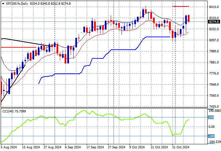Screen dimensions: 221x151
Task: Click the 5 Aug 2024 date label
Action: (x=9, y=147)
